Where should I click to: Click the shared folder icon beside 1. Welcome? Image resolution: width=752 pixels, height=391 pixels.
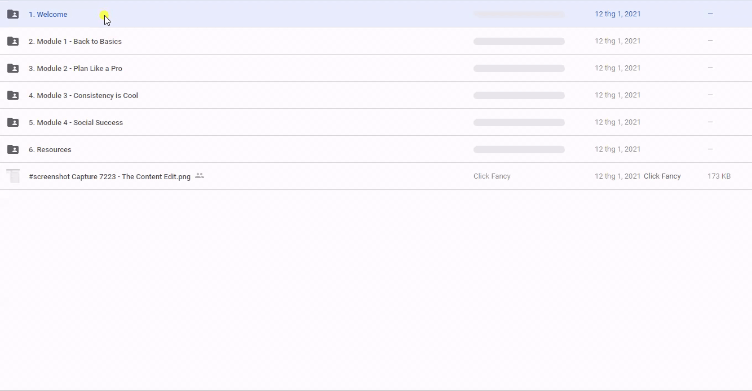tap(13, 14)
